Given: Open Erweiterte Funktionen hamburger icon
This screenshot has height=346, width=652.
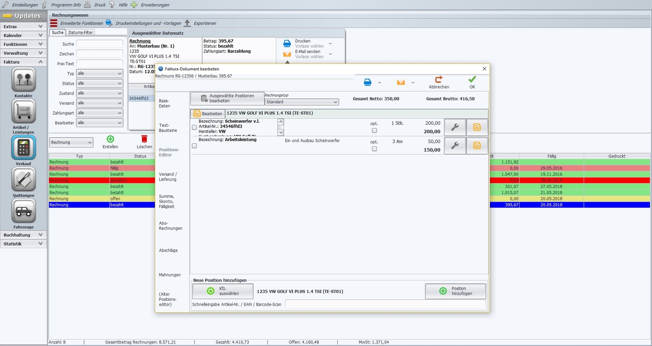Looking at the screenshot, I should [x=54, y=23].
